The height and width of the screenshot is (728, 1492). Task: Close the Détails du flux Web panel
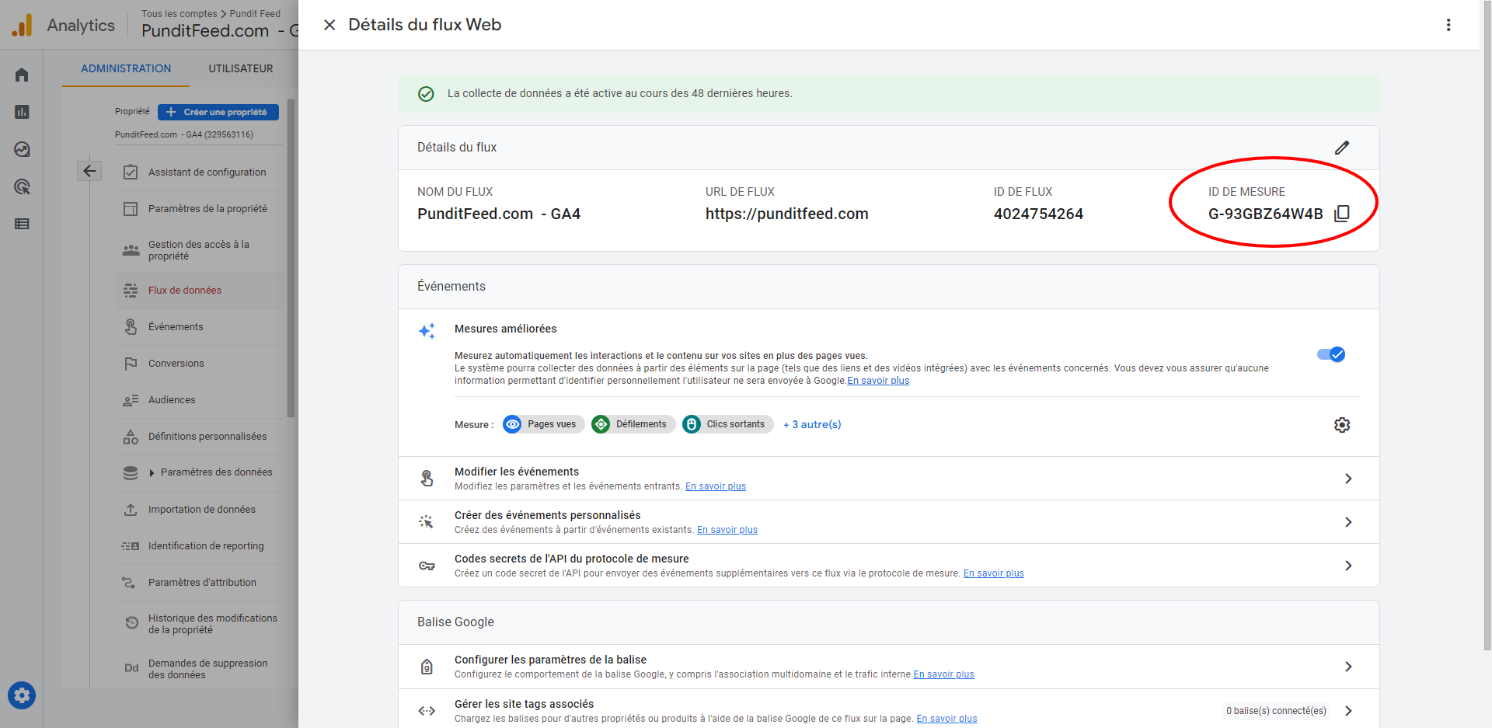coord(329,25)
